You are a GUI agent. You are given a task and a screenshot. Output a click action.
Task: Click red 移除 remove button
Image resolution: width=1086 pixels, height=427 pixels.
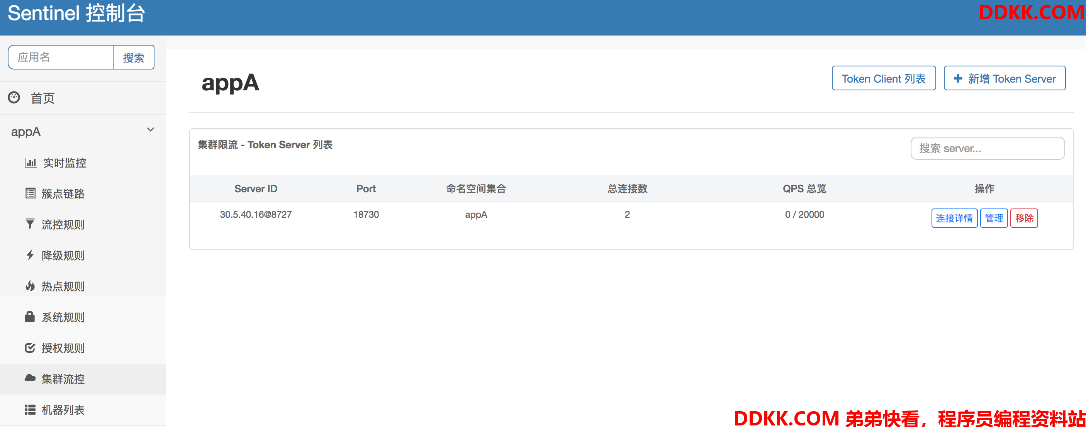(1024, 218)
